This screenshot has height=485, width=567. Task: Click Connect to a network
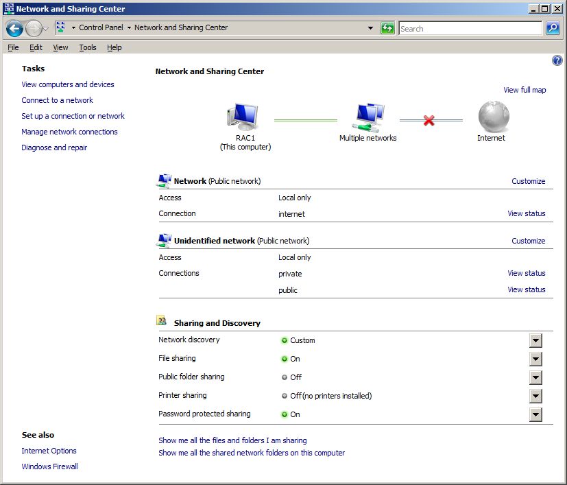tap(57, 100)
